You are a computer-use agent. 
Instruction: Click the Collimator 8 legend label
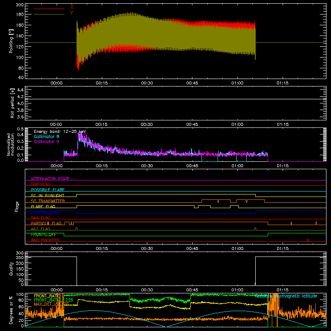[x=46, y=137]
